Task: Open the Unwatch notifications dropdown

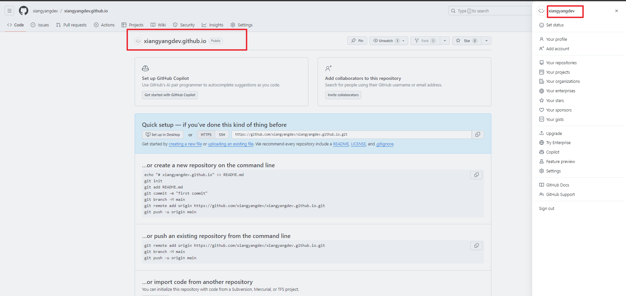Action: 389,41
